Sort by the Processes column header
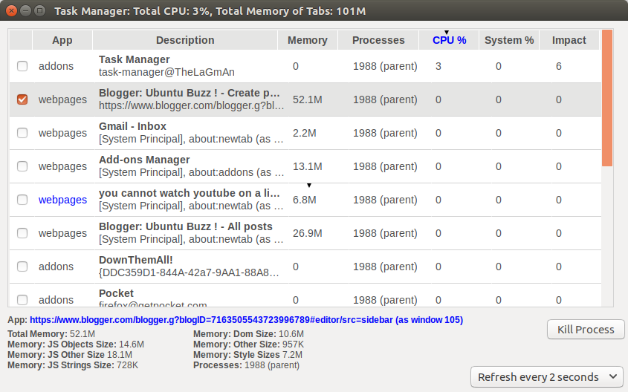 [x=378, y=40]
